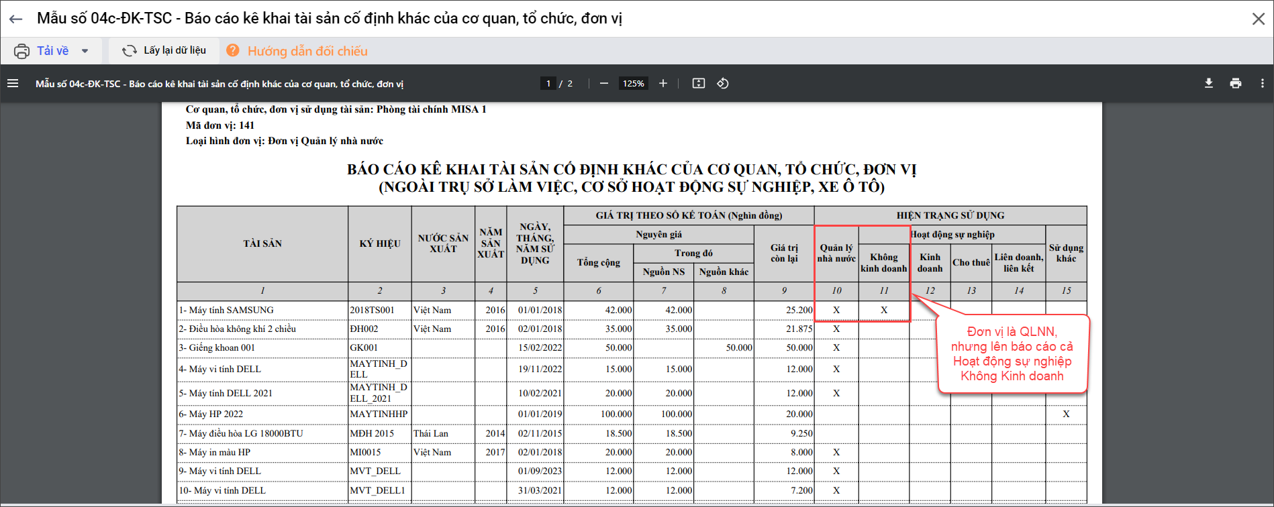The height and width of the screenshot is (507, 1274).
Task: Open the PDF viewer more options menu
Action: [1263, 83]
